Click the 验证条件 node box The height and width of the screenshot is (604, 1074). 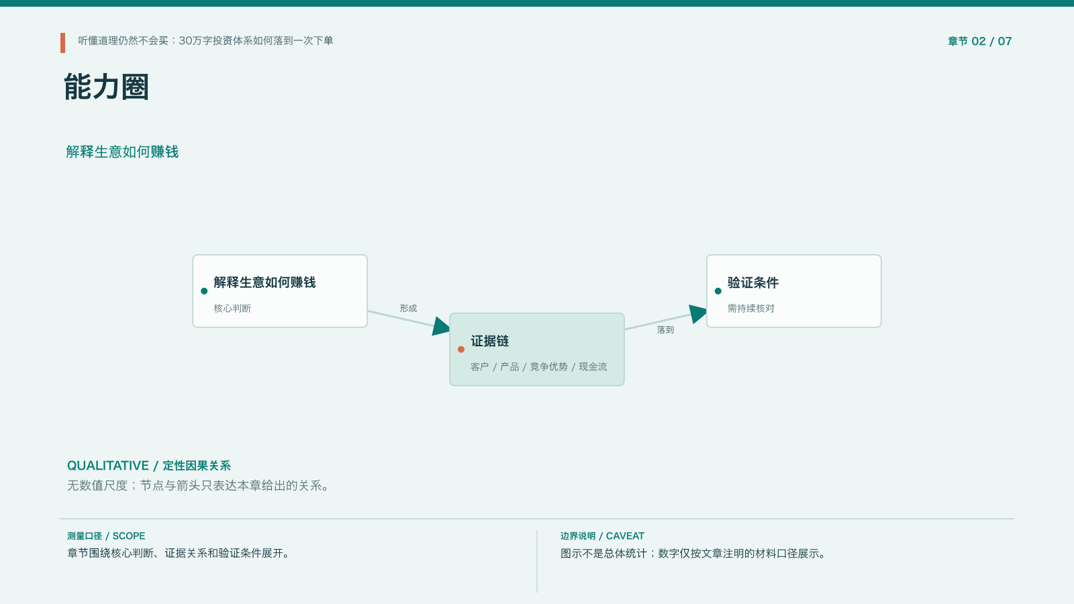coord(793,291)
